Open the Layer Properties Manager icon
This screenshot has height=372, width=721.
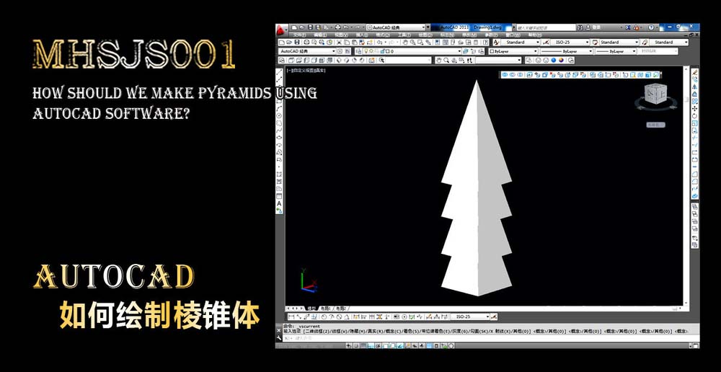click(358, 51)
